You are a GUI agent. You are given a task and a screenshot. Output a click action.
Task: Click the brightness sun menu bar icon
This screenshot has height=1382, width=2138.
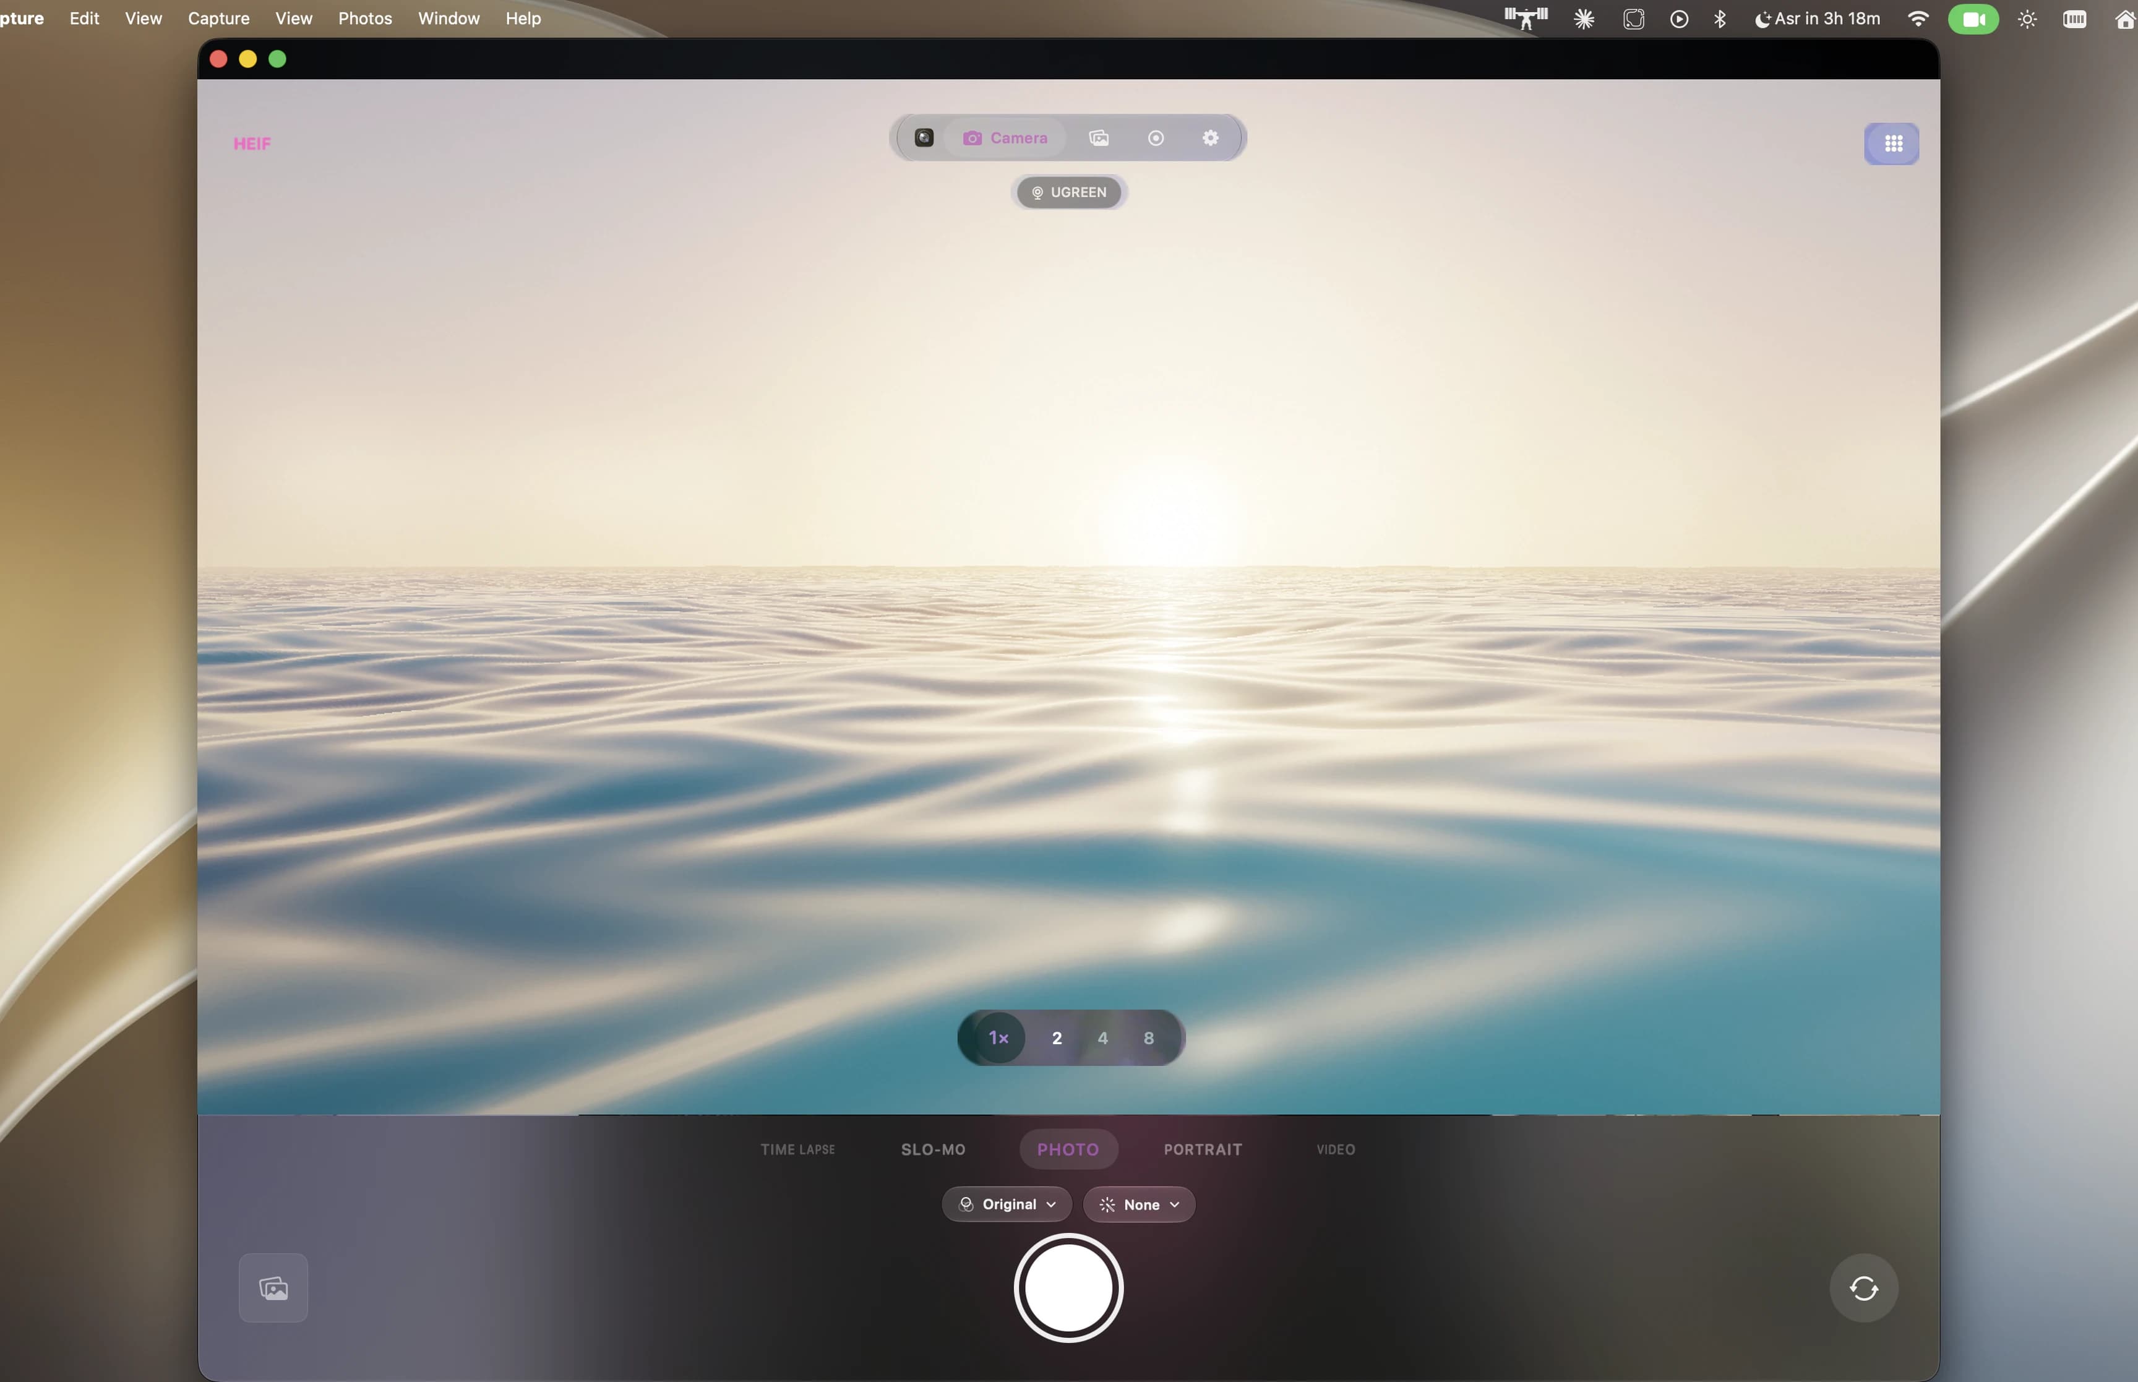pyautogui.click(x=2028, y=19)
